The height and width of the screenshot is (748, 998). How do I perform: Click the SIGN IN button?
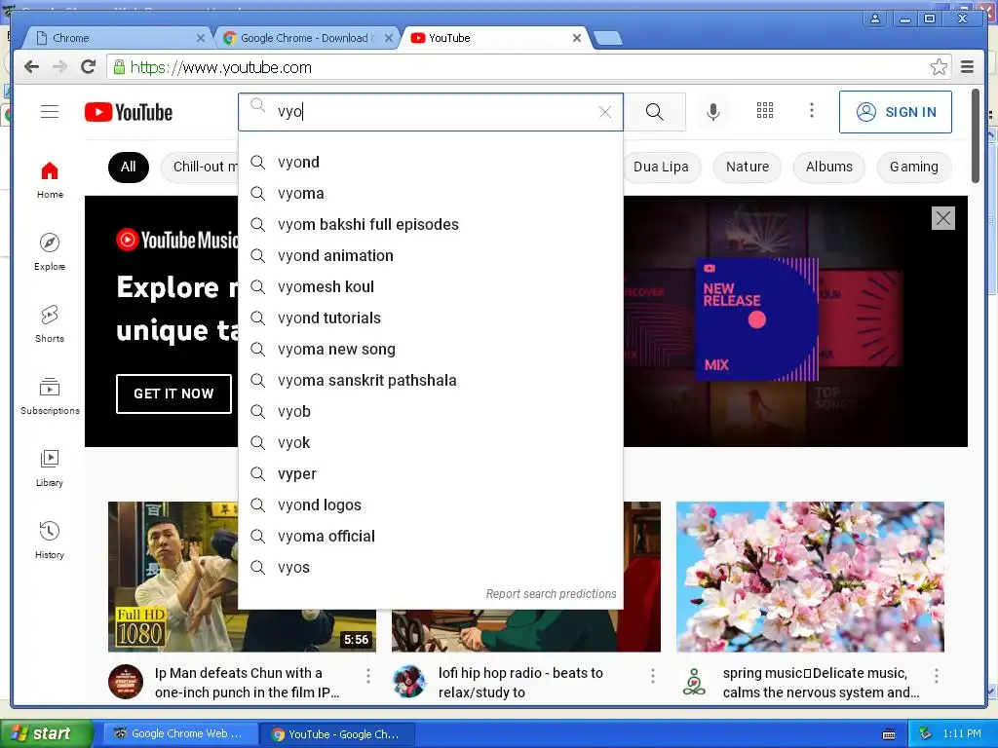(896, 112)
